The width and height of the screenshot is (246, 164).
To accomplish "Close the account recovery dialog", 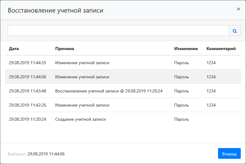I will point(238,9).
